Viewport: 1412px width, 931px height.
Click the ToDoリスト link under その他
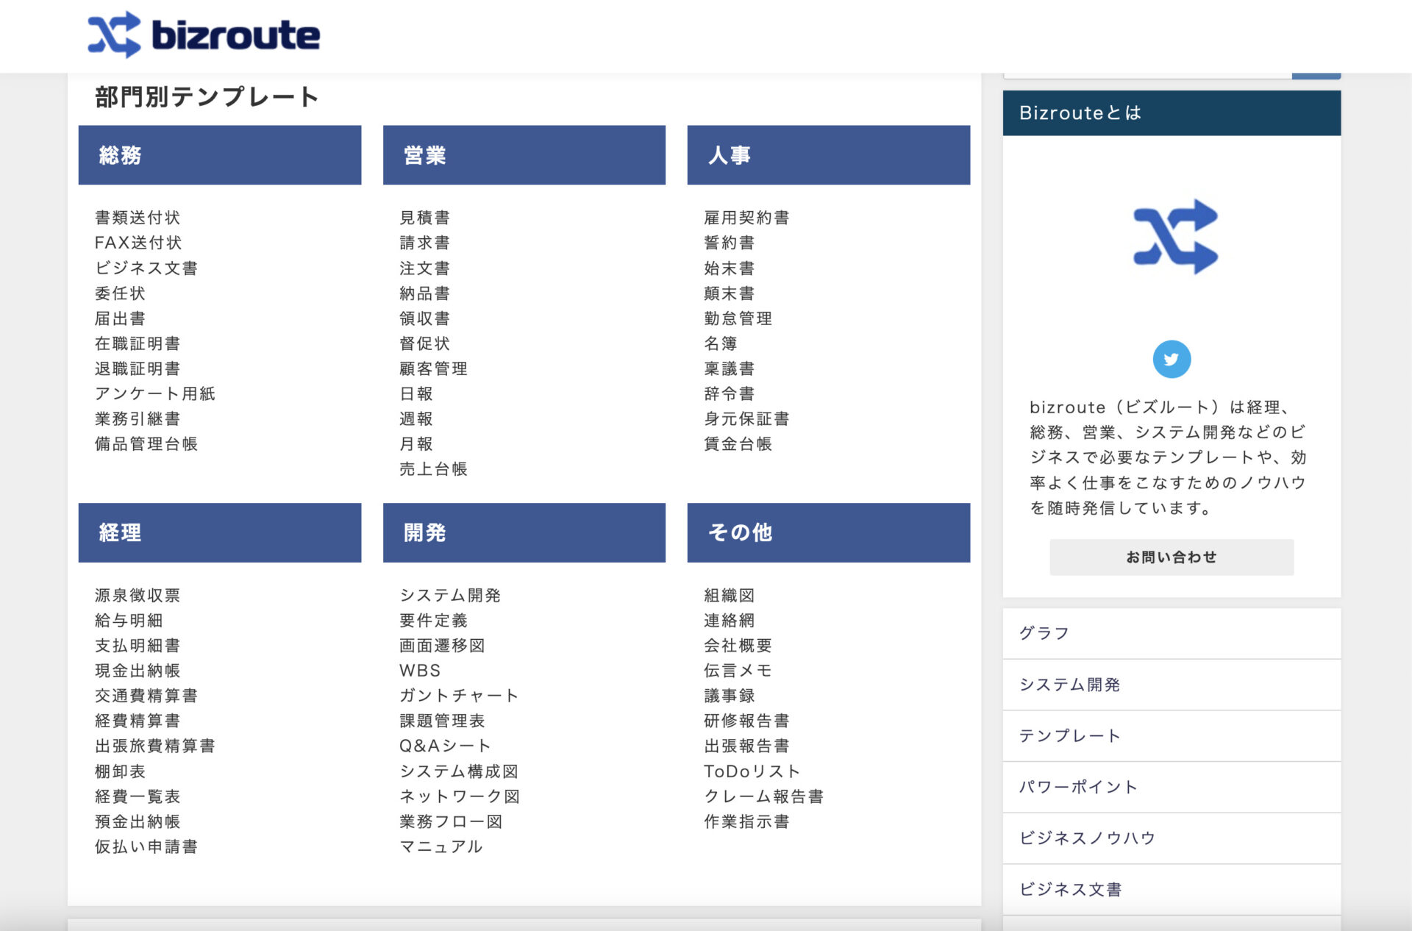click(751, 771)
